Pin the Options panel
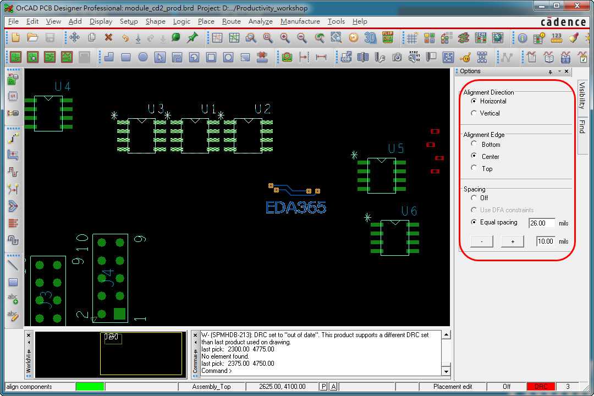Image resolution: width=594 pixels, height=396 pixels. (551, 71)
